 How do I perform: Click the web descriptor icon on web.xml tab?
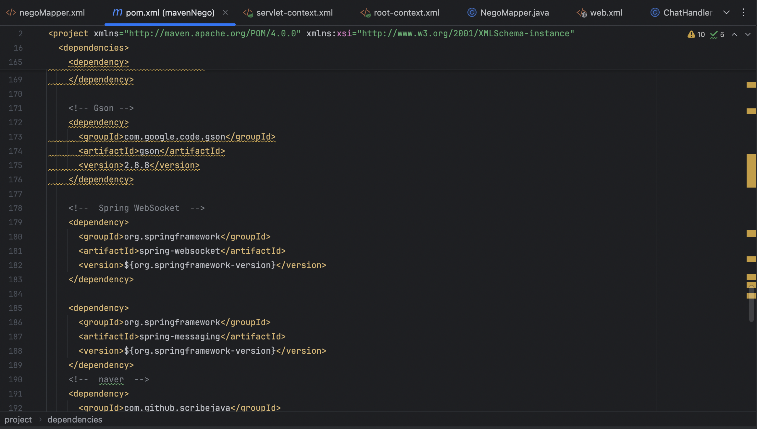coord(582,13)
